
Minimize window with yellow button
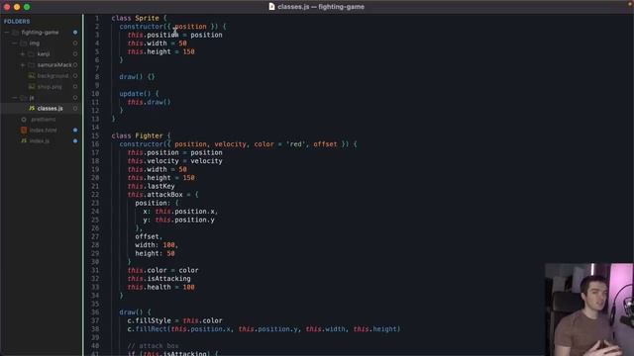pyautogui.click(x=17, y=7)
